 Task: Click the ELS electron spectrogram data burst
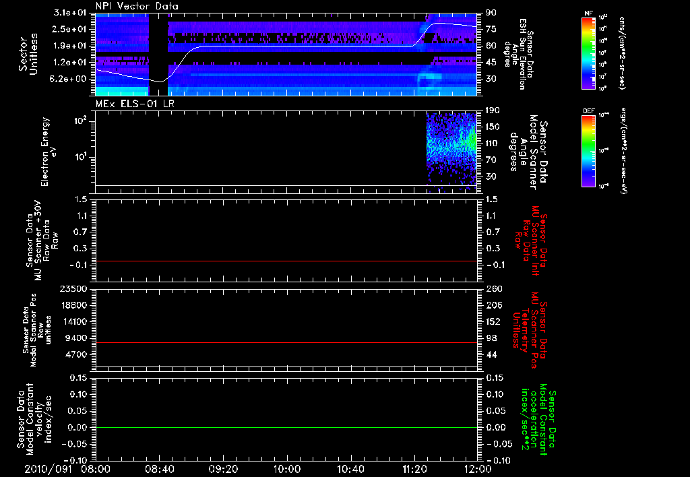451,152
